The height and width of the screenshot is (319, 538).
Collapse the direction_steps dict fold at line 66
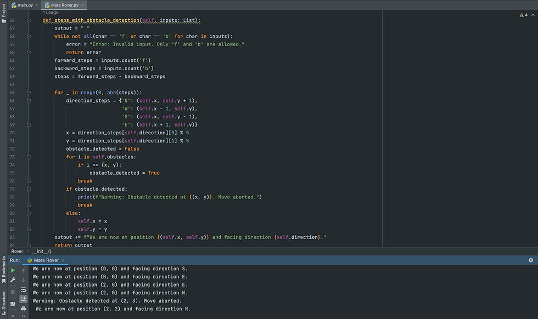coord(29,101)
